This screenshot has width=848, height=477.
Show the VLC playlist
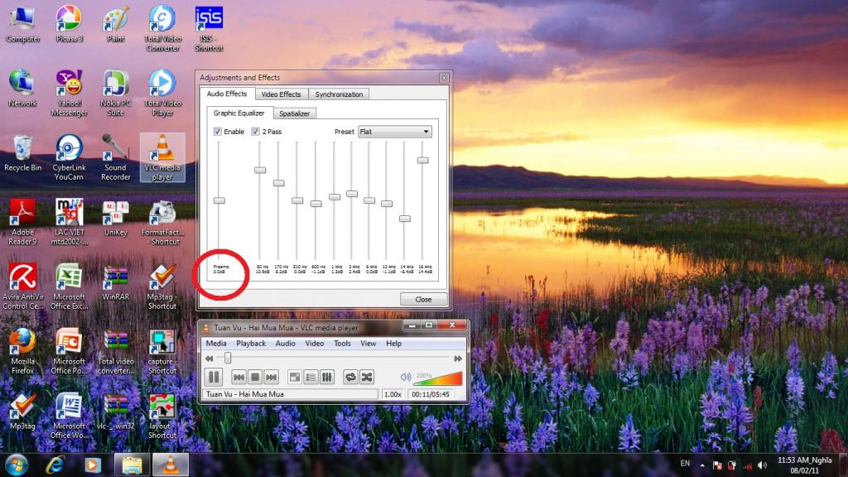[x=311, y=377]
